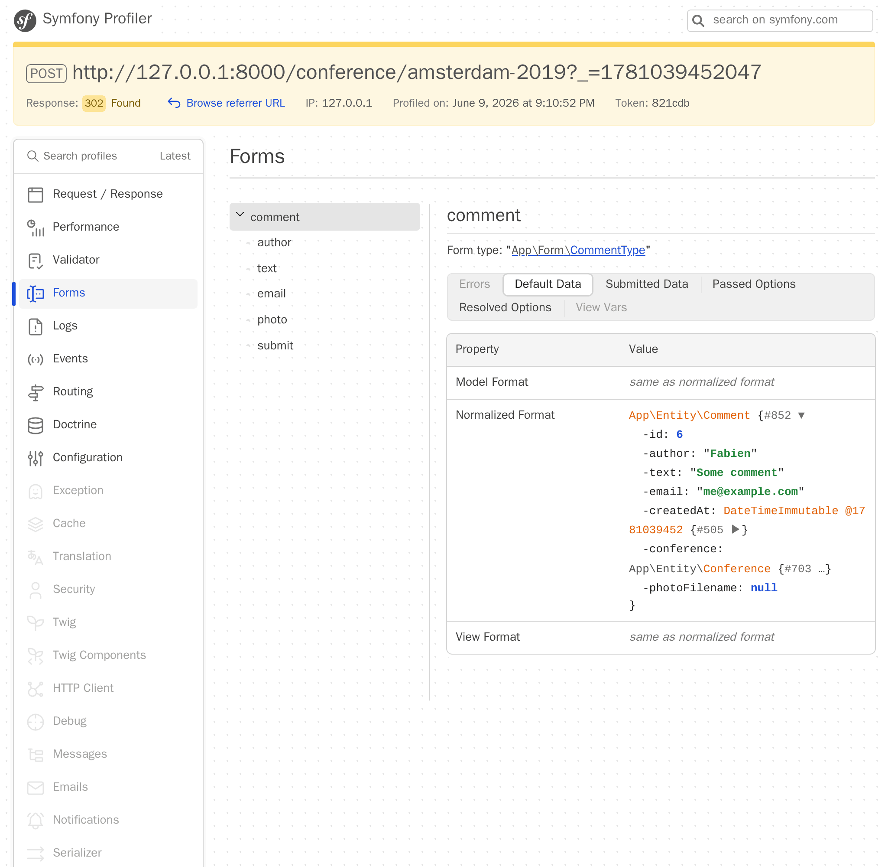Open the Resolved Options tab
This screenshot has width=888, height=867.
(x=505, y=308)
